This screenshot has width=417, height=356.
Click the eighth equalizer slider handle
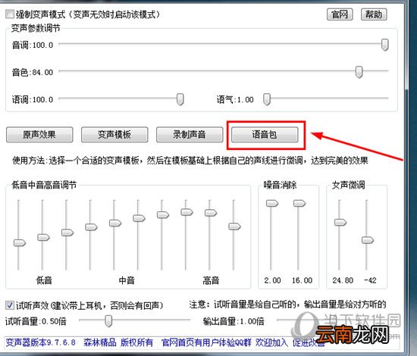(x=187, y=212)
